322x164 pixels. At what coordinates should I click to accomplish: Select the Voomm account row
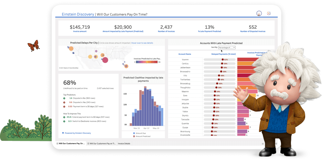coord(185,59)
